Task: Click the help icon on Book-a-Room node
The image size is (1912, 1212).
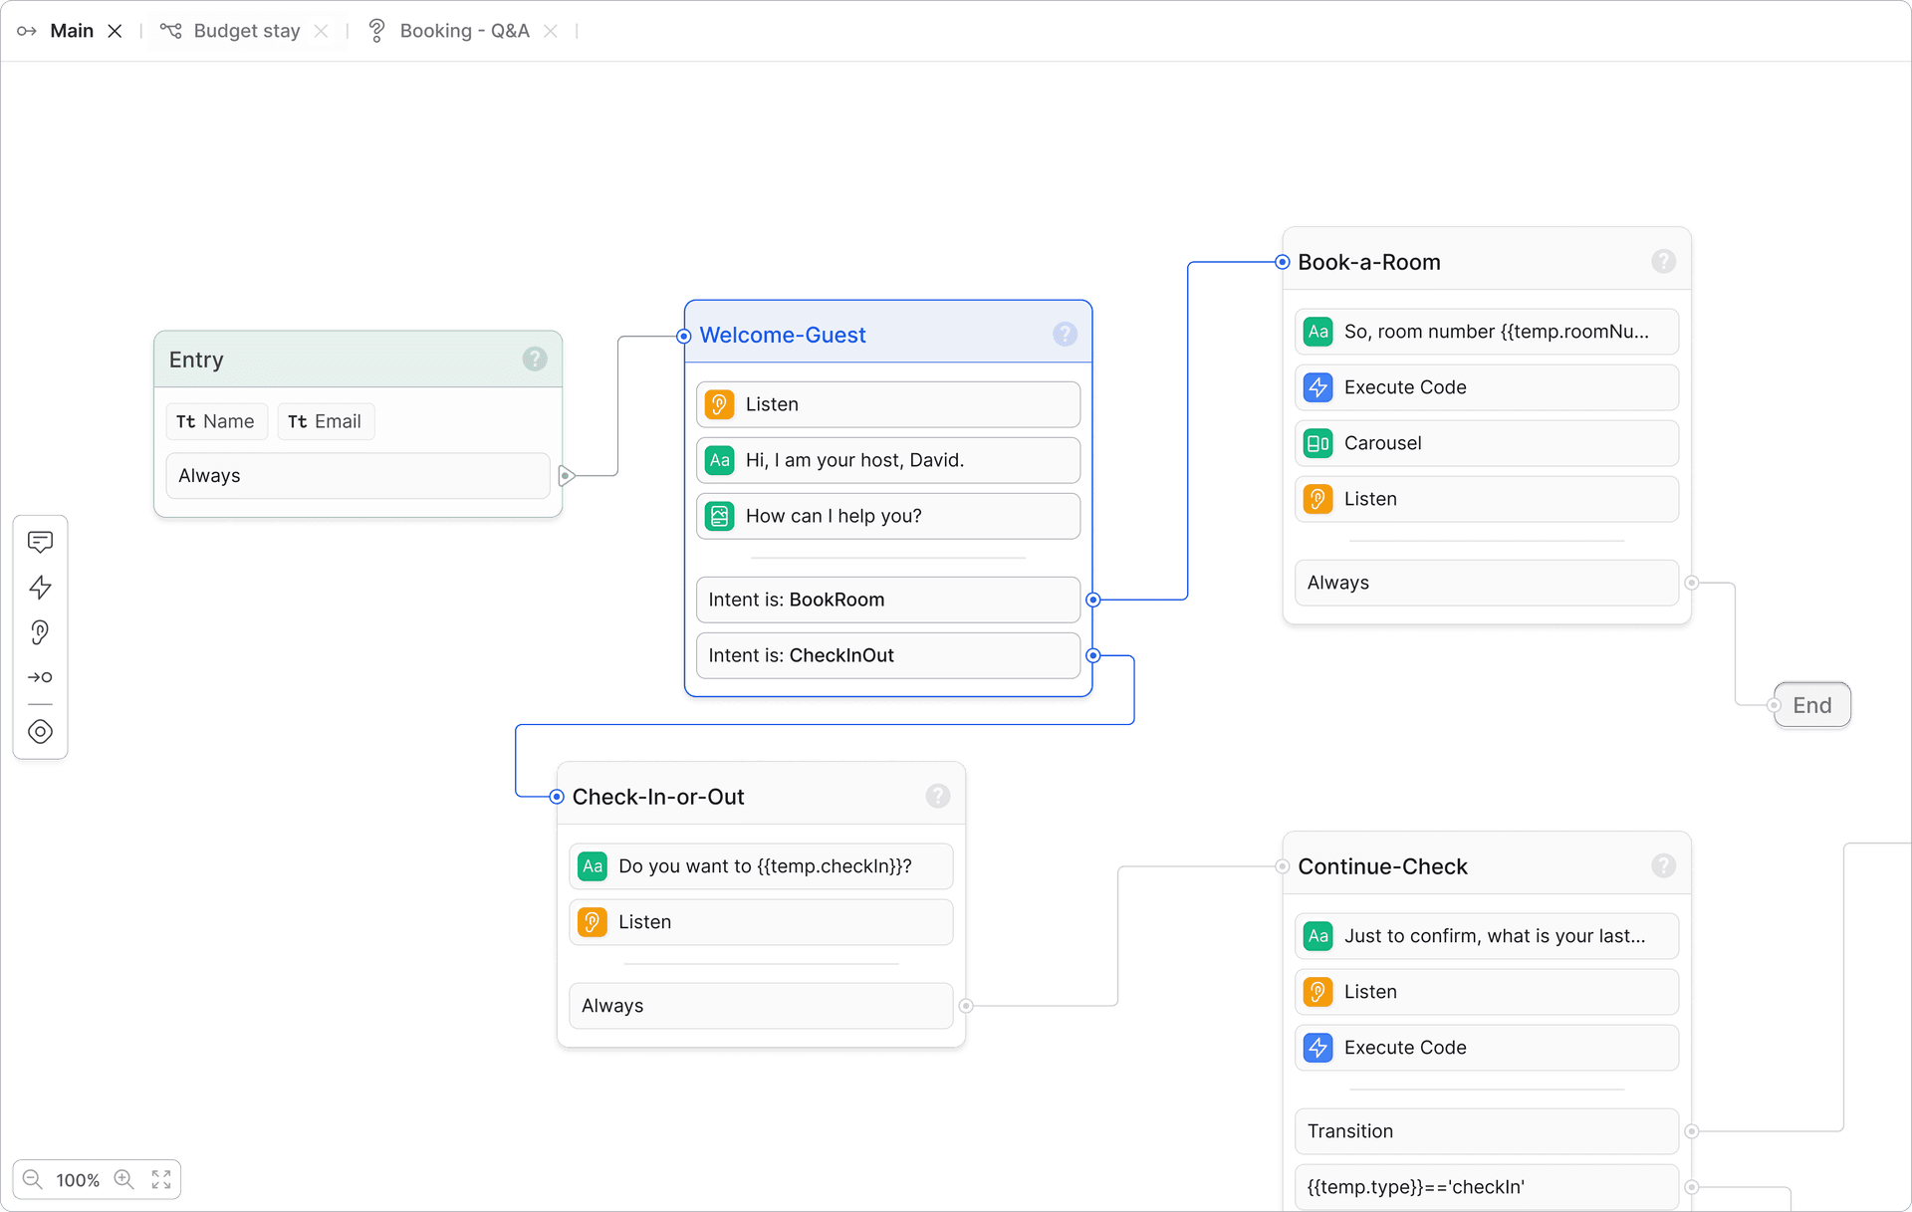Action: coord(1663,261)
